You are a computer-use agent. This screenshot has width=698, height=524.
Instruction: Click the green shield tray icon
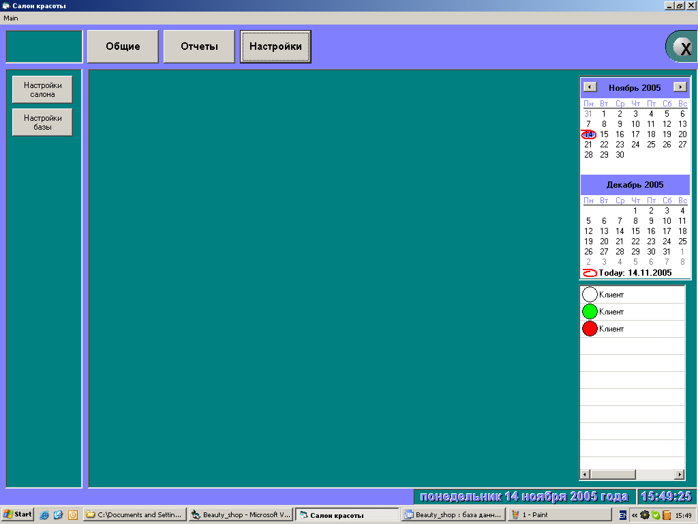[x=656, y=515]
